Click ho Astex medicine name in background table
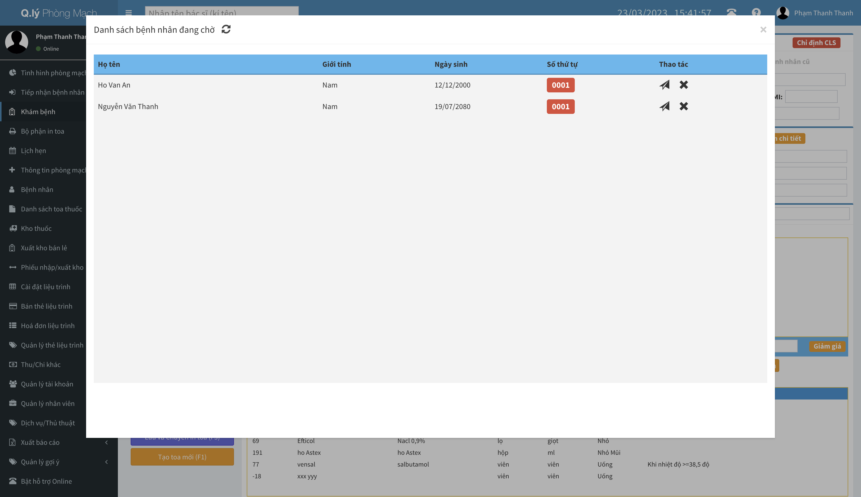 click(309, 453)
